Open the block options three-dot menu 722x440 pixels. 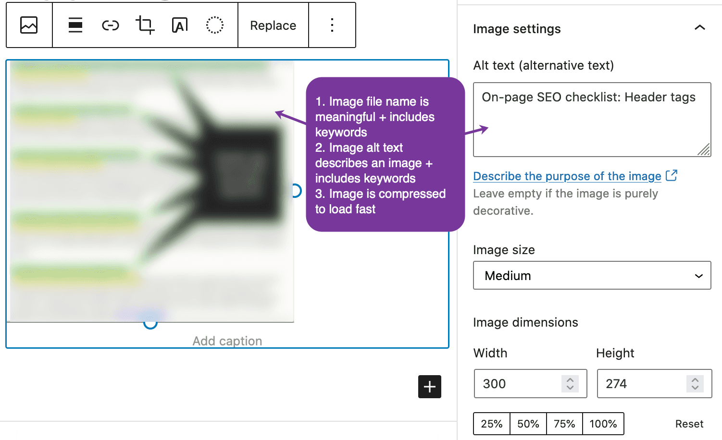click(332, 25)
